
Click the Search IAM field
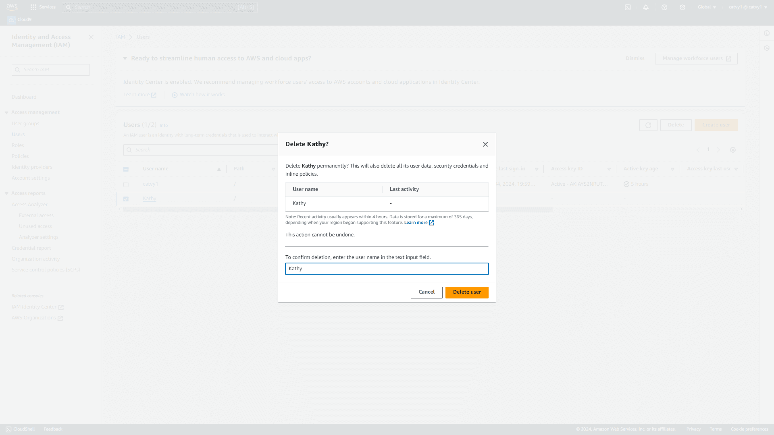51,70
